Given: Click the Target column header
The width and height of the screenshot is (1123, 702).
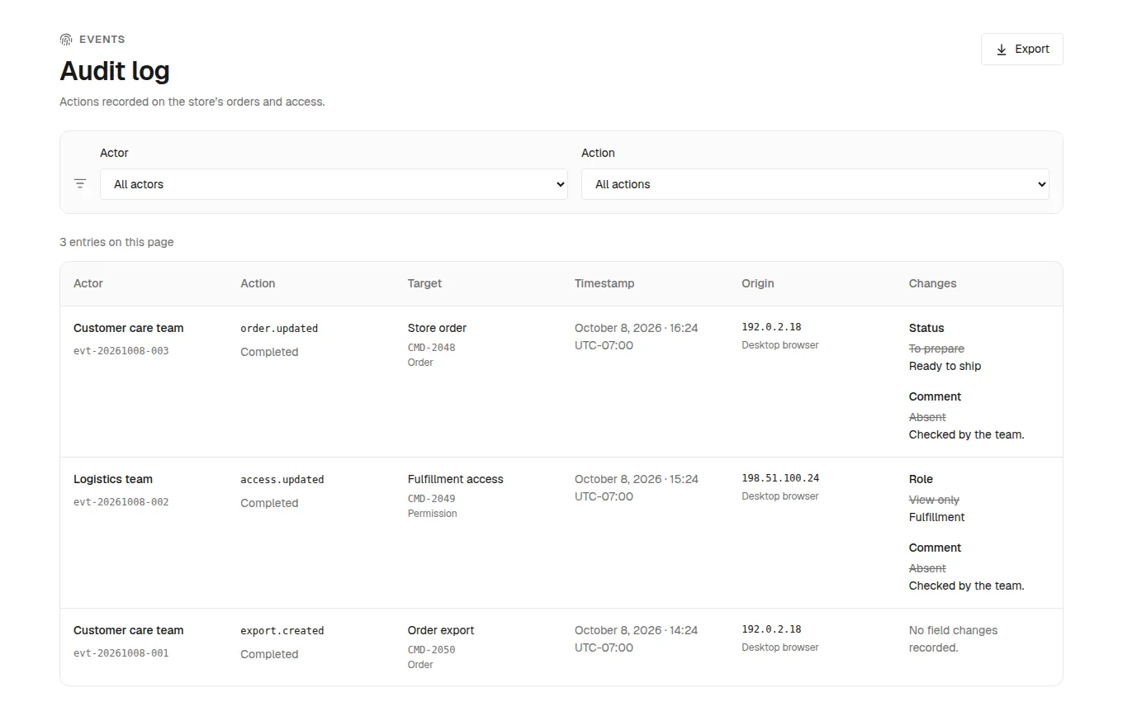Looking at the screenshot, I should coord(424,283).
